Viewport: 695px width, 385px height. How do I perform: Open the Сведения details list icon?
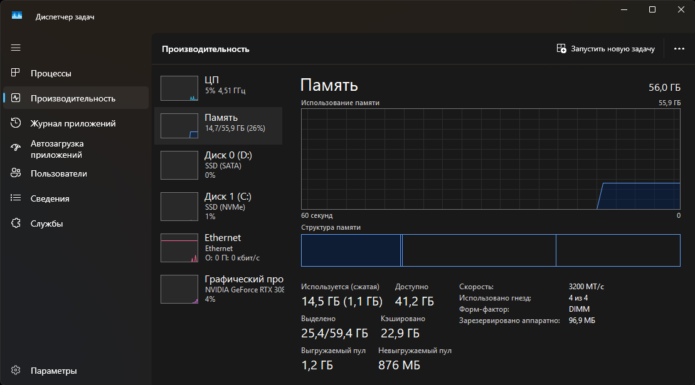pos(16,198)
